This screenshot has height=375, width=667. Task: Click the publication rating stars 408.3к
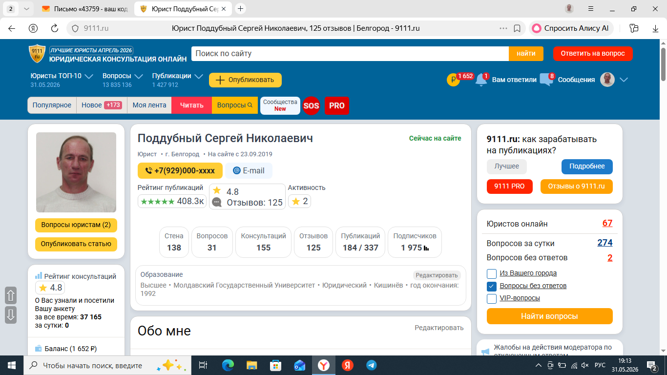point(172,201)
